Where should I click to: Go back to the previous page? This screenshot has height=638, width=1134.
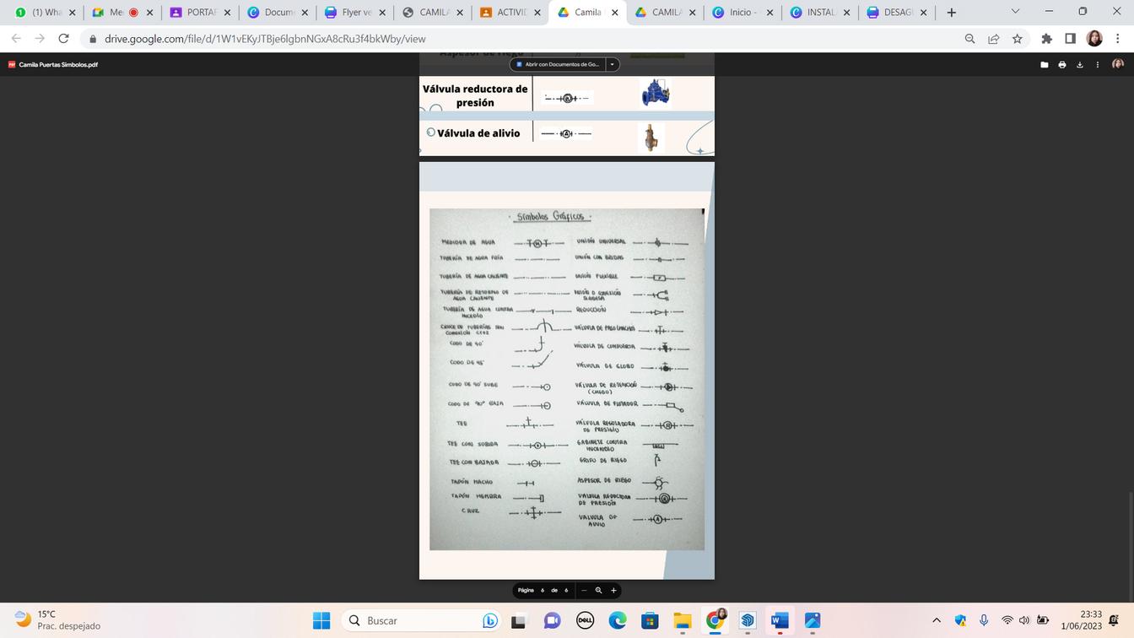pos(16,39)
